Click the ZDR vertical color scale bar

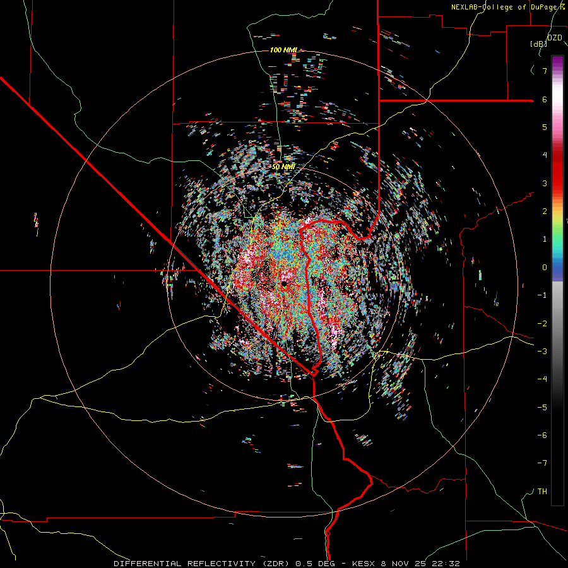click(x=557, y=280)
